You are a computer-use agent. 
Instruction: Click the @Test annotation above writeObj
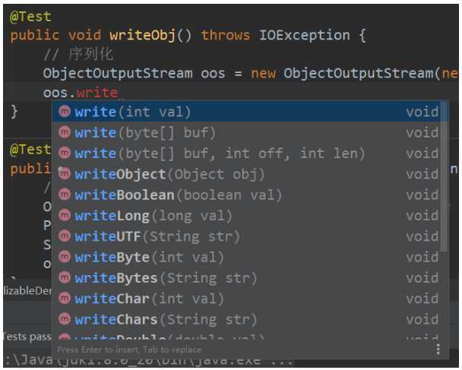point(30,17)
